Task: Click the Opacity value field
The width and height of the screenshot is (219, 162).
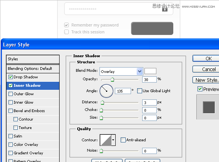Action: [149, 79]
